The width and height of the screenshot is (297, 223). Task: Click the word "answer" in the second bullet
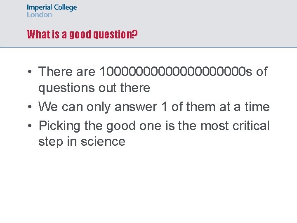(136, 107)
